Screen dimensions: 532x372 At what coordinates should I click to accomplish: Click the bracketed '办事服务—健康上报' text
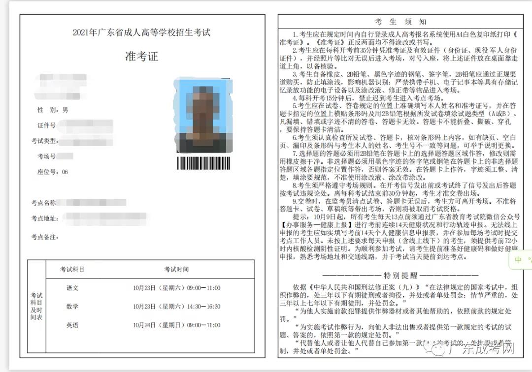tap(317, 225)
